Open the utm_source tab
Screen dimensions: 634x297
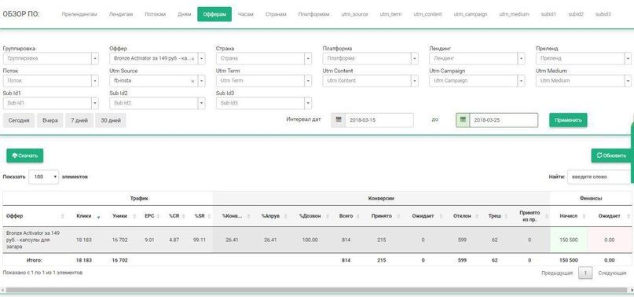[x=354, y=14]
